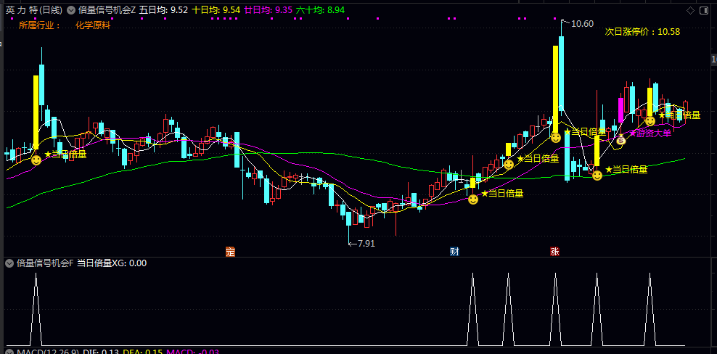Open the orange 定 event marker
The width and height of the screenshot is (717, 354).
(230, 252)
